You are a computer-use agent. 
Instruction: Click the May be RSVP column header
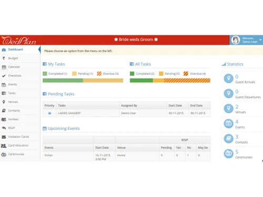[x=203, y=148]
